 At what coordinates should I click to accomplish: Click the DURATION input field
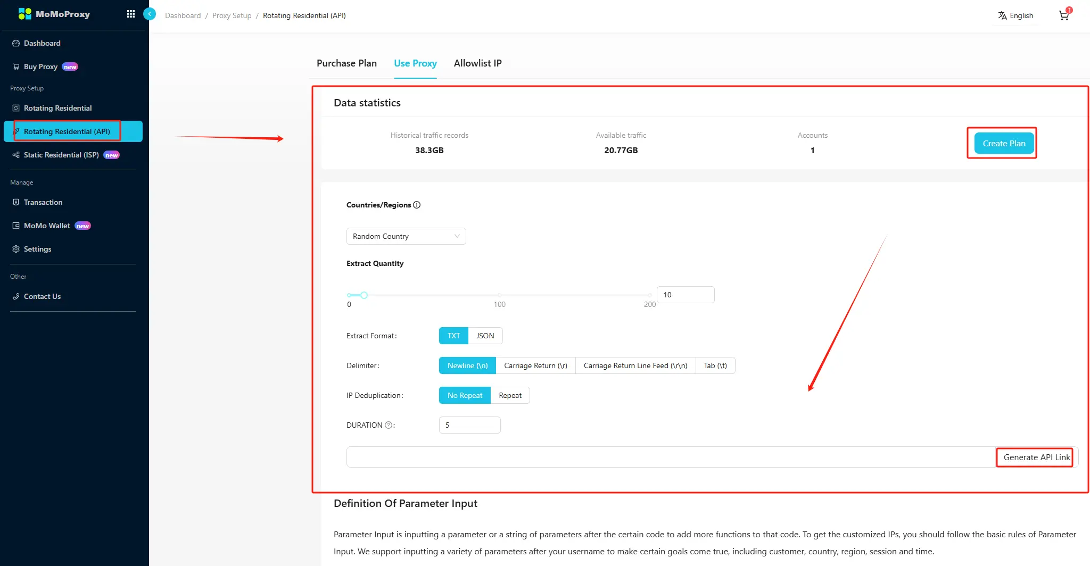click(469, 425)
